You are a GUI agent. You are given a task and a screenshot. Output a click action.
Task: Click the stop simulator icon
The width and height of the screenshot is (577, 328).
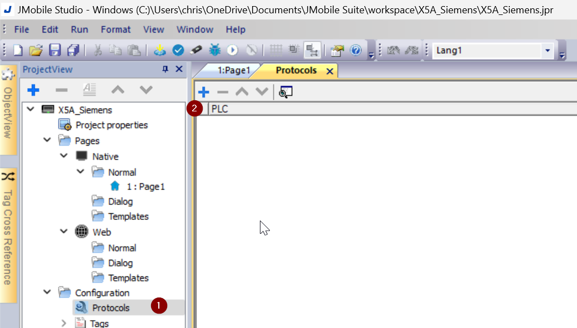[252, 50]
